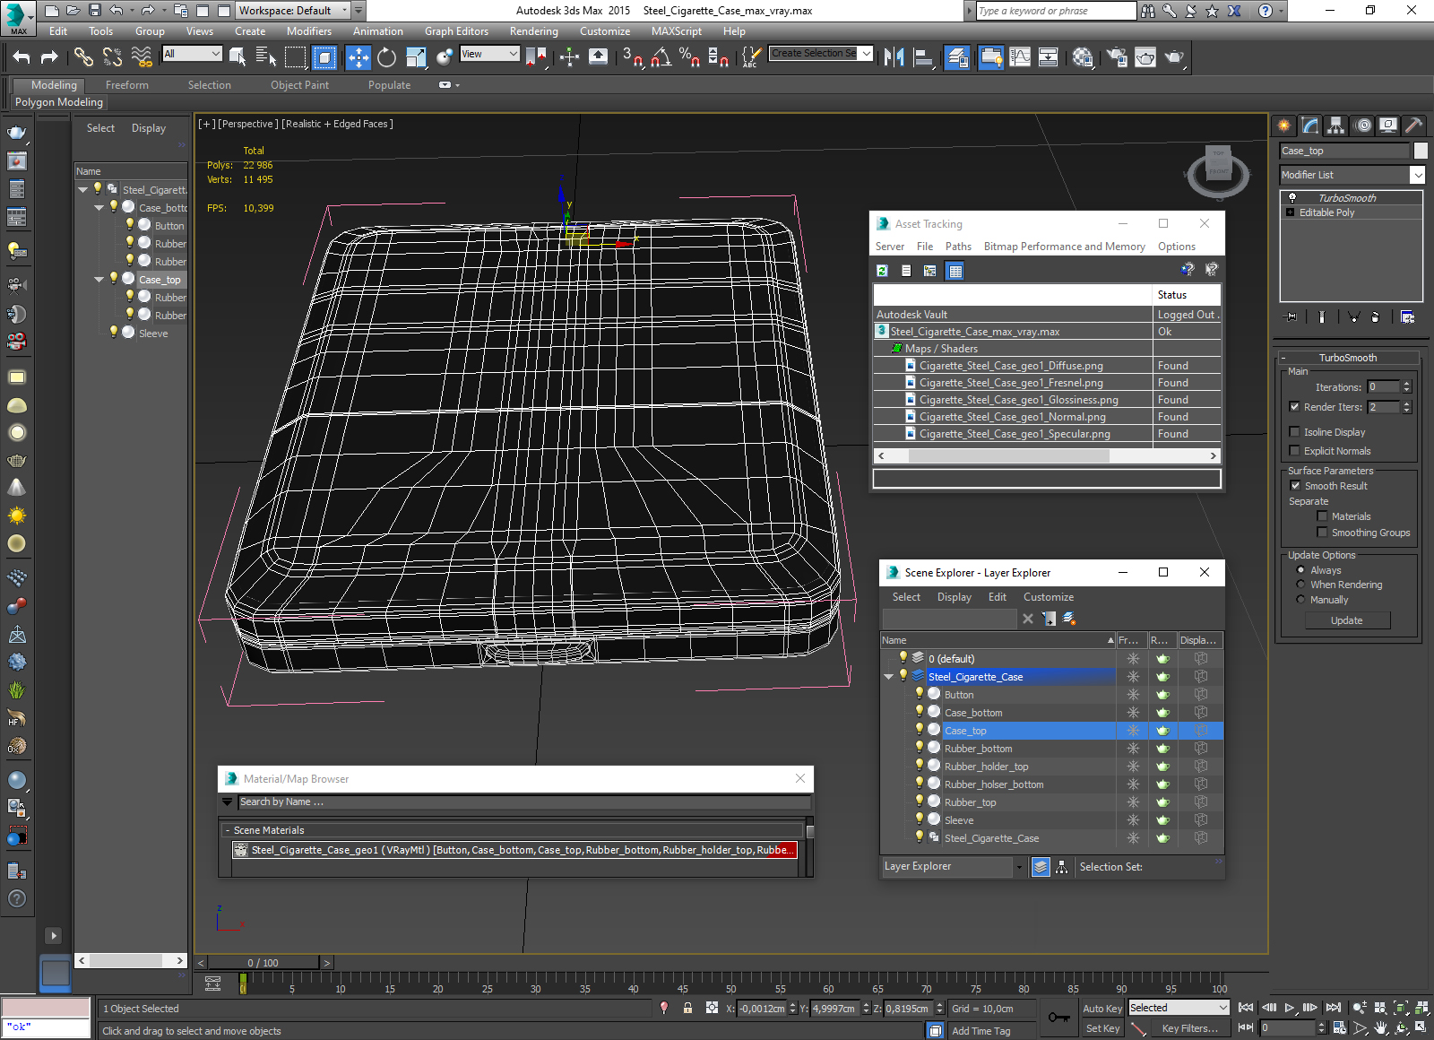This screenshot has height=1040, width=1434.
Task: Collapse Case_top node in scene tree
Action: (x=99, y=280)
